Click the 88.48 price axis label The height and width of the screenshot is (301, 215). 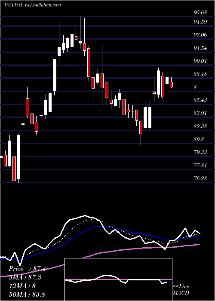coord(200,74)
